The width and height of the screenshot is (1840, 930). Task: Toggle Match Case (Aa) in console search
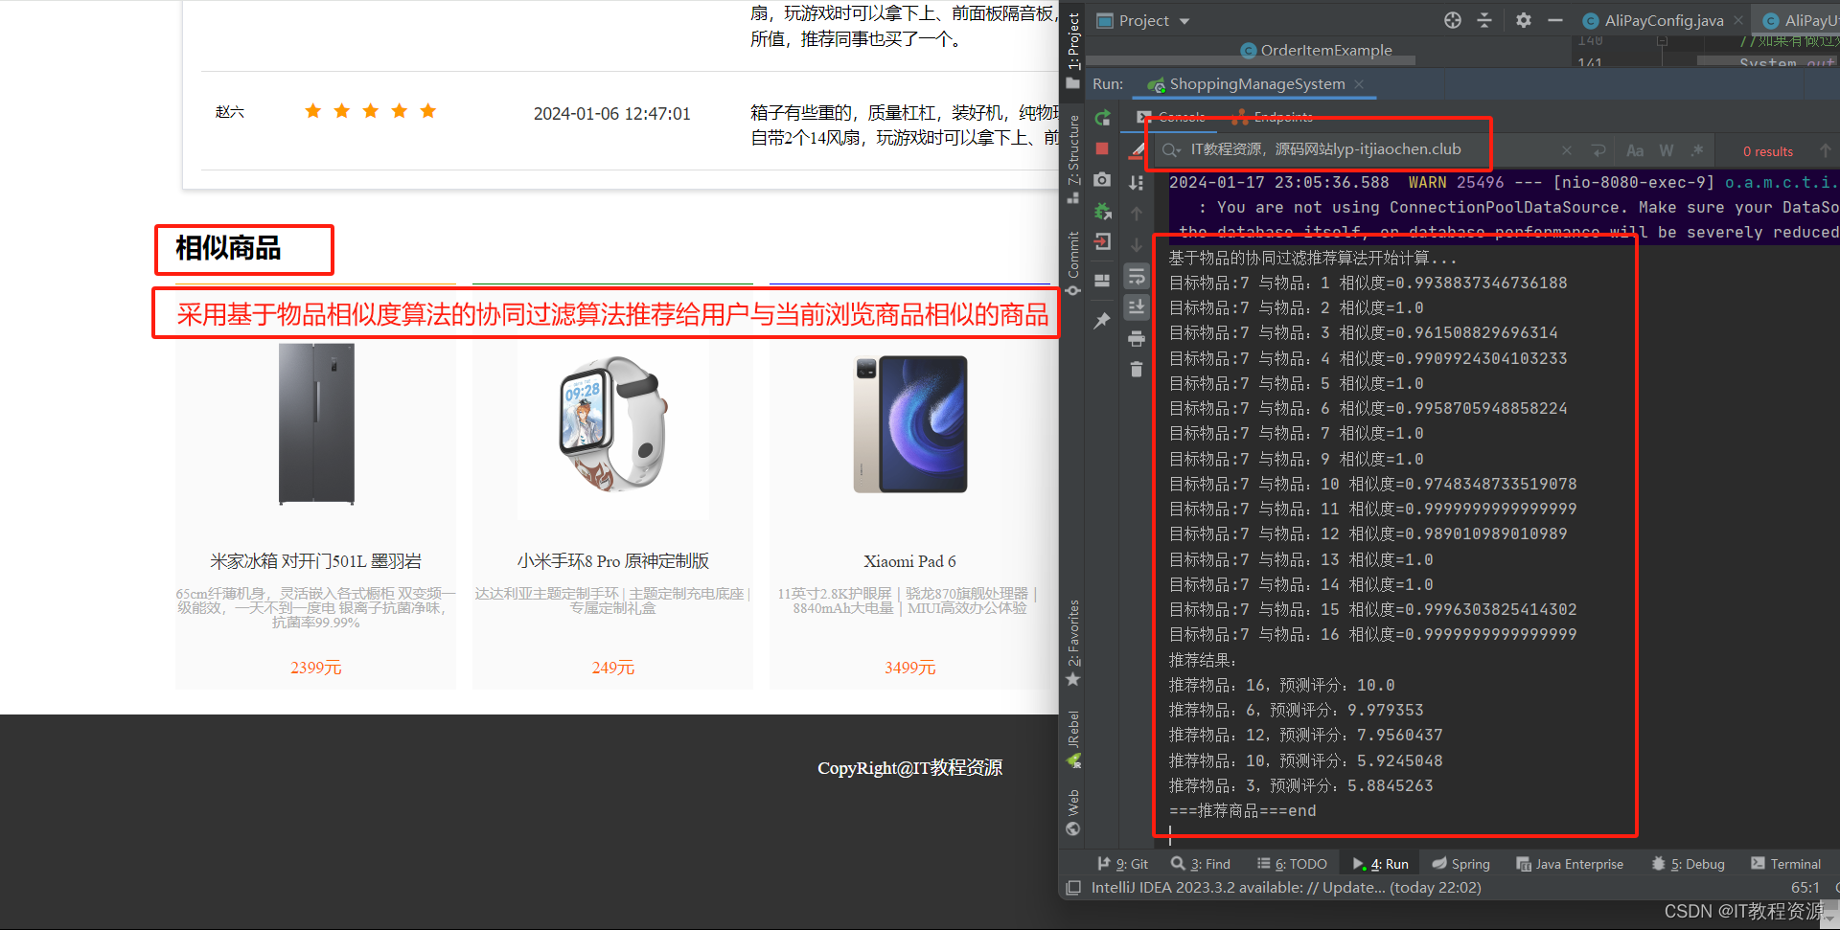[1635, 150]
